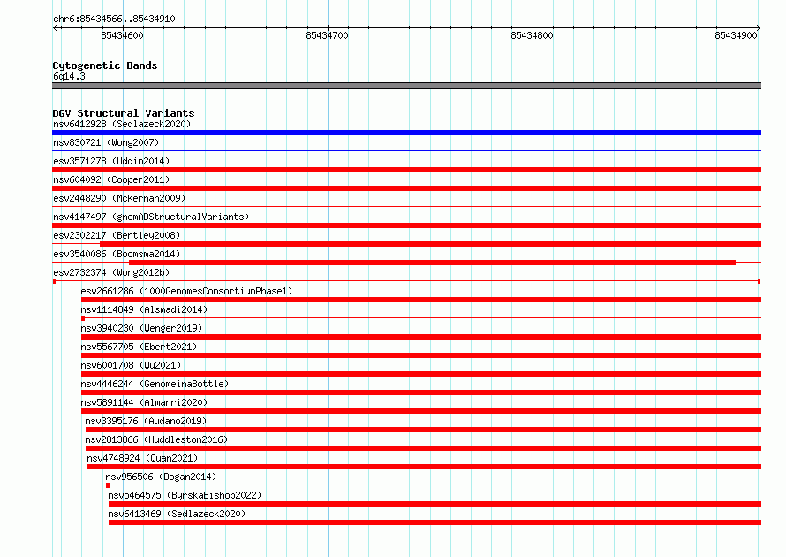Click nsv4748924 (Quan2021) variant label
The width and height of the screenshot is (786, 557).
click(x=142, y=458)
